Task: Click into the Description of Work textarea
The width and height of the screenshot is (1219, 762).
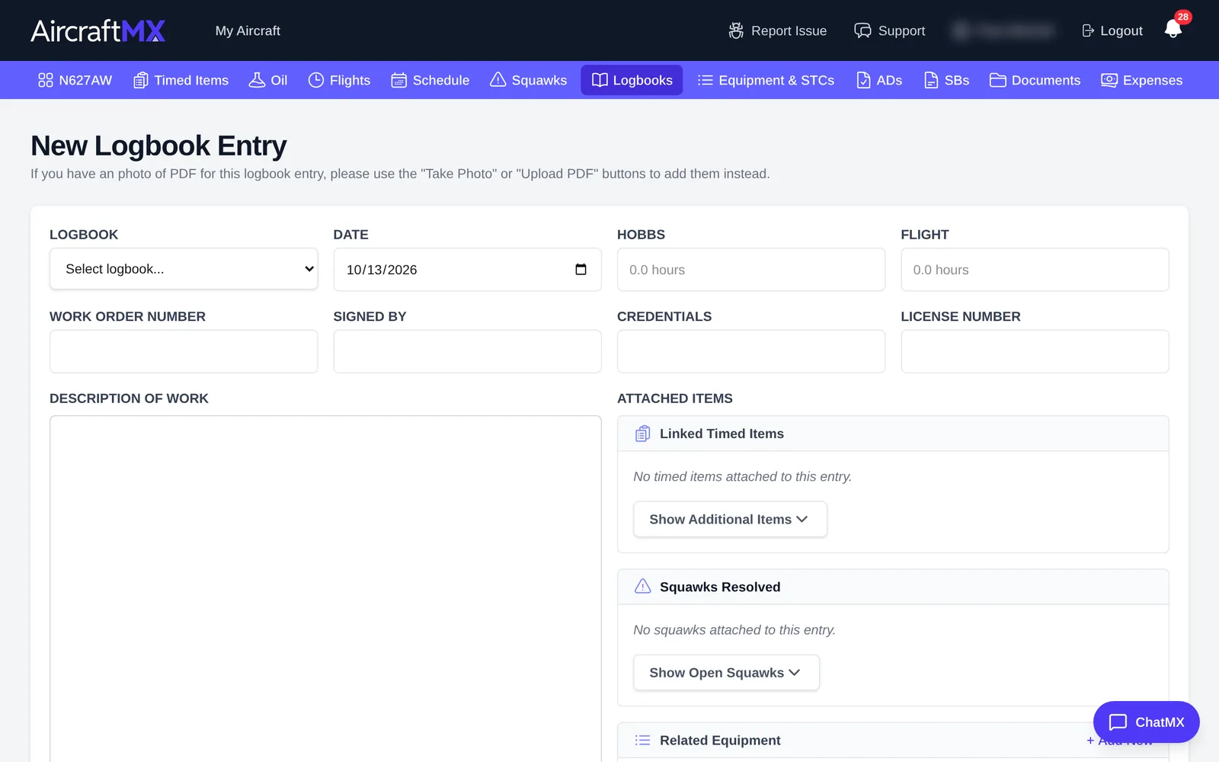Action: [x=325, y=588]
